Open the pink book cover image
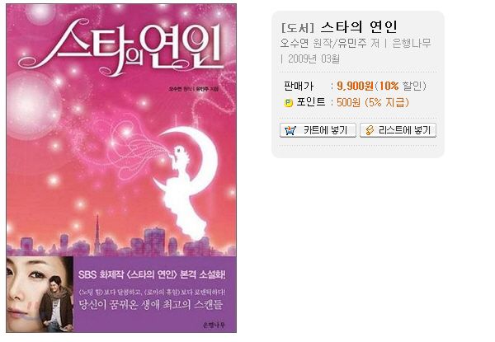The image size is (495, 342). tap(121, 168)
